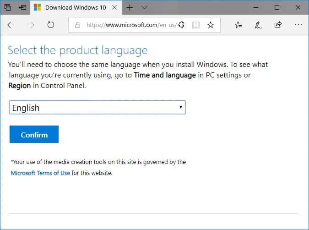
Task: Click the 'Select the product language' heading
Action: pos(78,50)
